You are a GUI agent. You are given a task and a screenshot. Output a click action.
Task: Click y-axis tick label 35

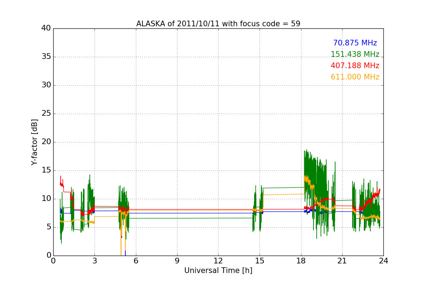click(46, 57)
